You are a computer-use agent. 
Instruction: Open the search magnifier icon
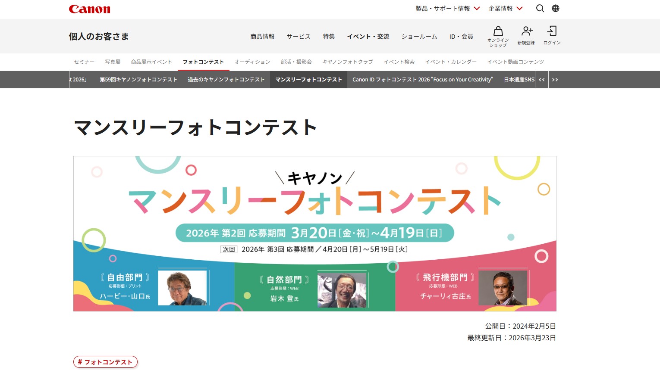click(540, 9)
